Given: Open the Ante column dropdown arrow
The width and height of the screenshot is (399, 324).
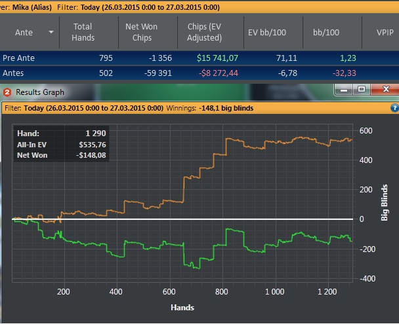Looking at the screenshot, I should [x=51, y=32].
